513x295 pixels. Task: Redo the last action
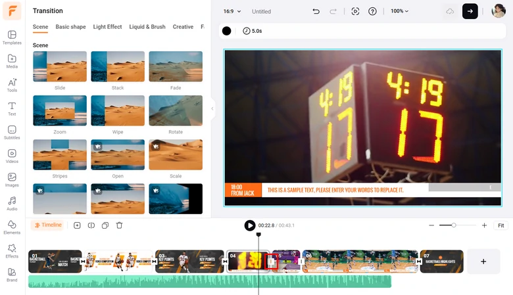point(333,11)
